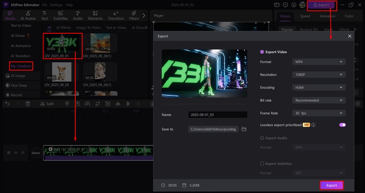Select the Image To Video tab
This screenshot has height=193, width=365.
(x=89, y=27)
